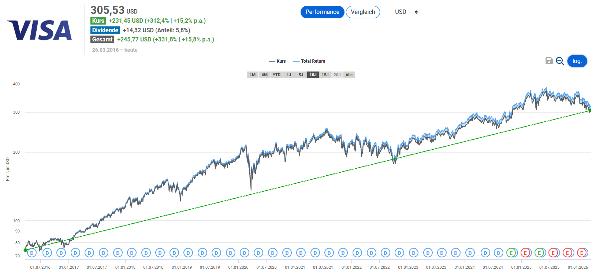Switch chart range to 15J
This screenshot has width=596, height=275.
(325, 75)
